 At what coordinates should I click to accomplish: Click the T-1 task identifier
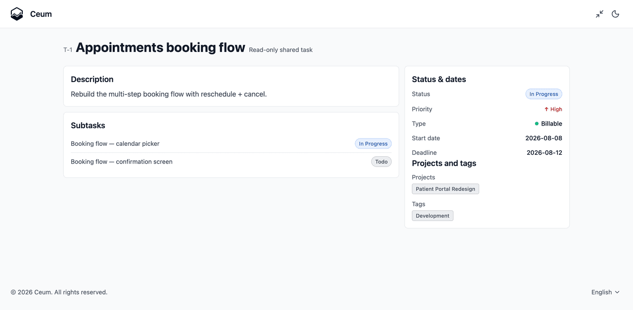[68, 49]
